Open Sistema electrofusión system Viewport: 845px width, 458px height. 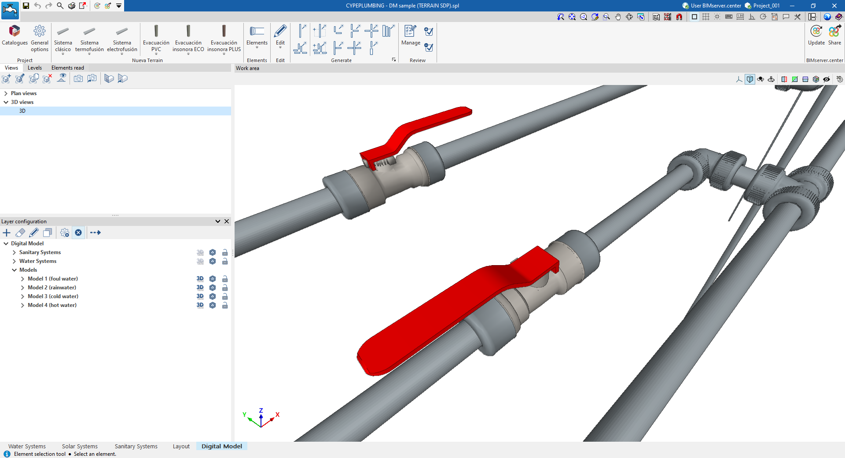pyautogui.click(x=122, y=40)
